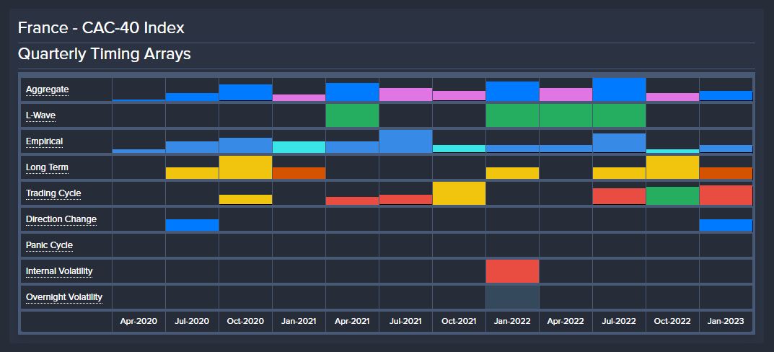Image resolution: width=774 pixels, height=352 pixels.
Task: Click the red Trading Cycle bar in Jan-2023
Action: point(726,195)
